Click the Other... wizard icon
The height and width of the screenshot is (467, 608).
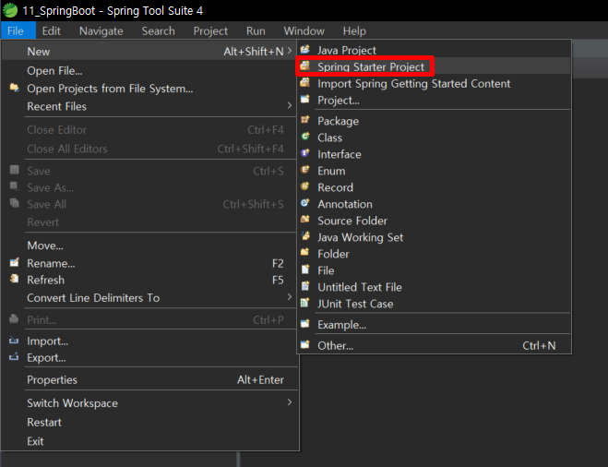coord(305,344)
